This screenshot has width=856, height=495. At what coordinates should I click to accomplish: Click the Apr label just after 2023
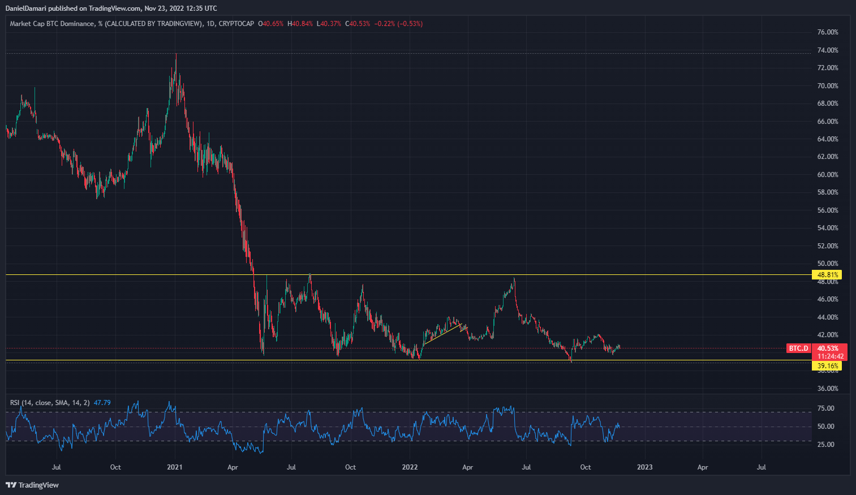[x=703, y=467]
